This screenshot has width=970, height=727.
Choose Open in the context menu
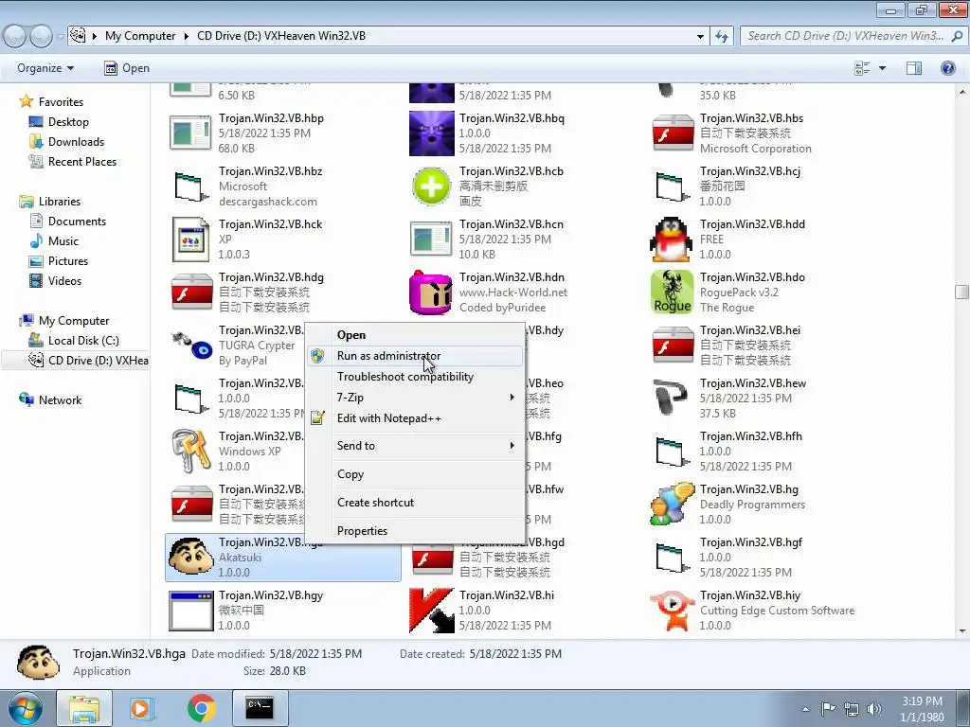pyautogui.click(x=351, y=335)
